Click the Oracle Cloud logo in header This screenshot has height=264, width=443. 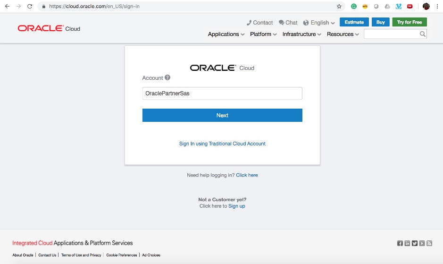click(x=49, y=28)
